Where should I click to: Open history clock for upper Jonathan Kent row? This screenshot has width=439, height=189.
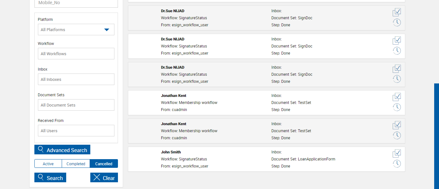tap(397, 107)
